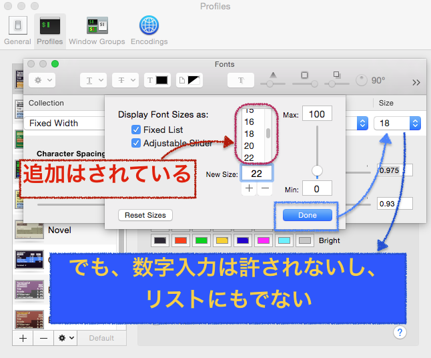Open the profile gear actions menu
The height and width of the screenshot is (358, 431).
click(66, 338)
